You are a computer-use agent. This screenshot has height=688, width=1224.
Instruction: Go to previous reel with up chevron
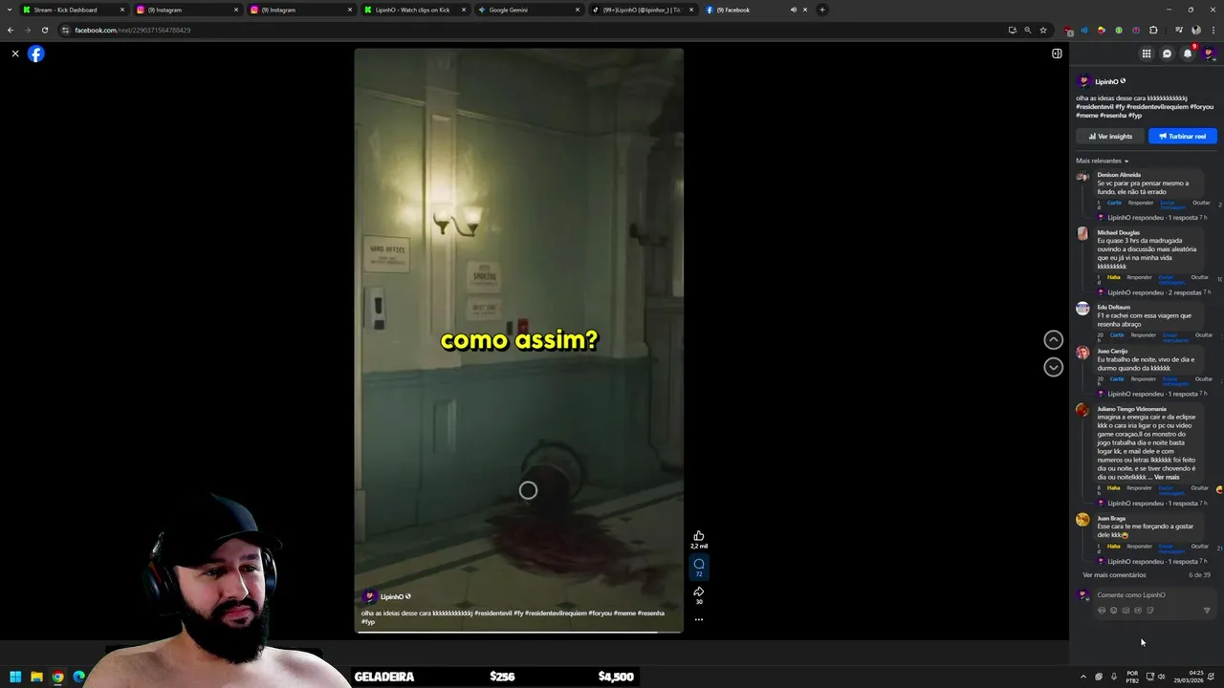point(1053,339)
